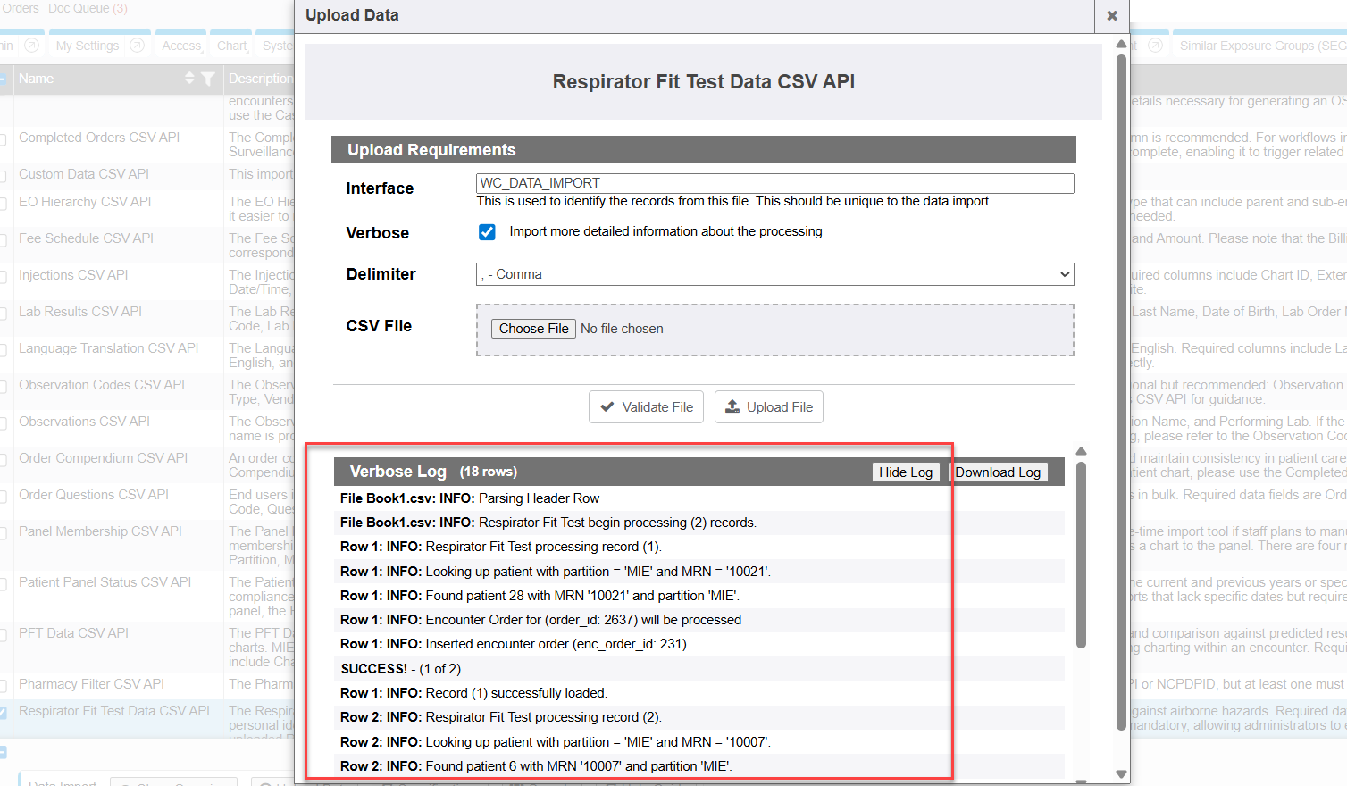Click the Validate File button
Viewport: 1347px width, 786px height.
pos(646,407)
